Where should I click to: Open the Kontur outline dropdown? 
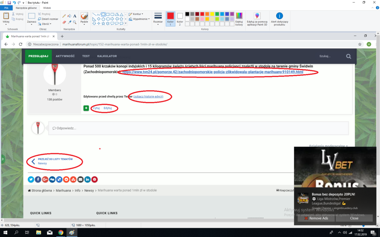[x=137, y=14]
